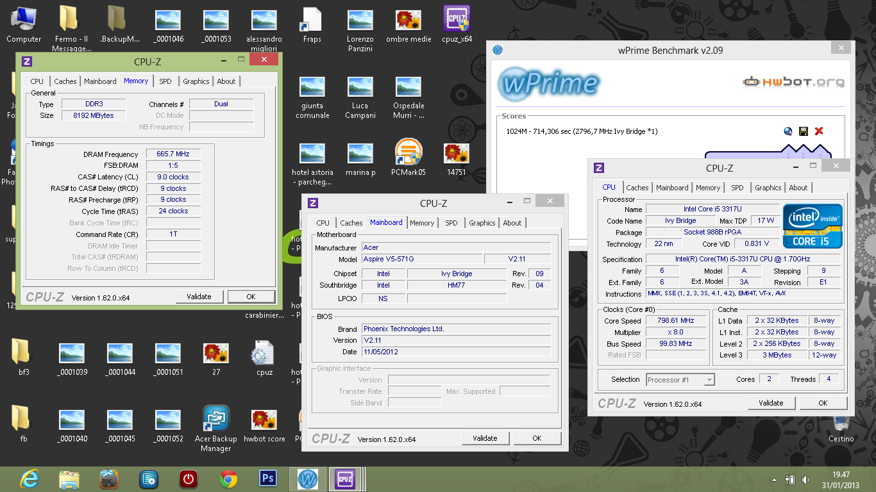Click the wPrime save score floppy icon
The width and height of the screenshot is (876, 492).
[x=804, y=131]
